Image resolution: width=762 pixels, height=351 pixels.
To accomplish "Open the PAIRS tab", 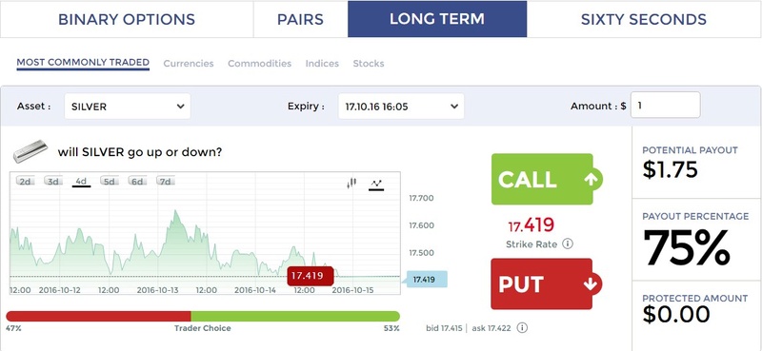I will tap(300, 19).
